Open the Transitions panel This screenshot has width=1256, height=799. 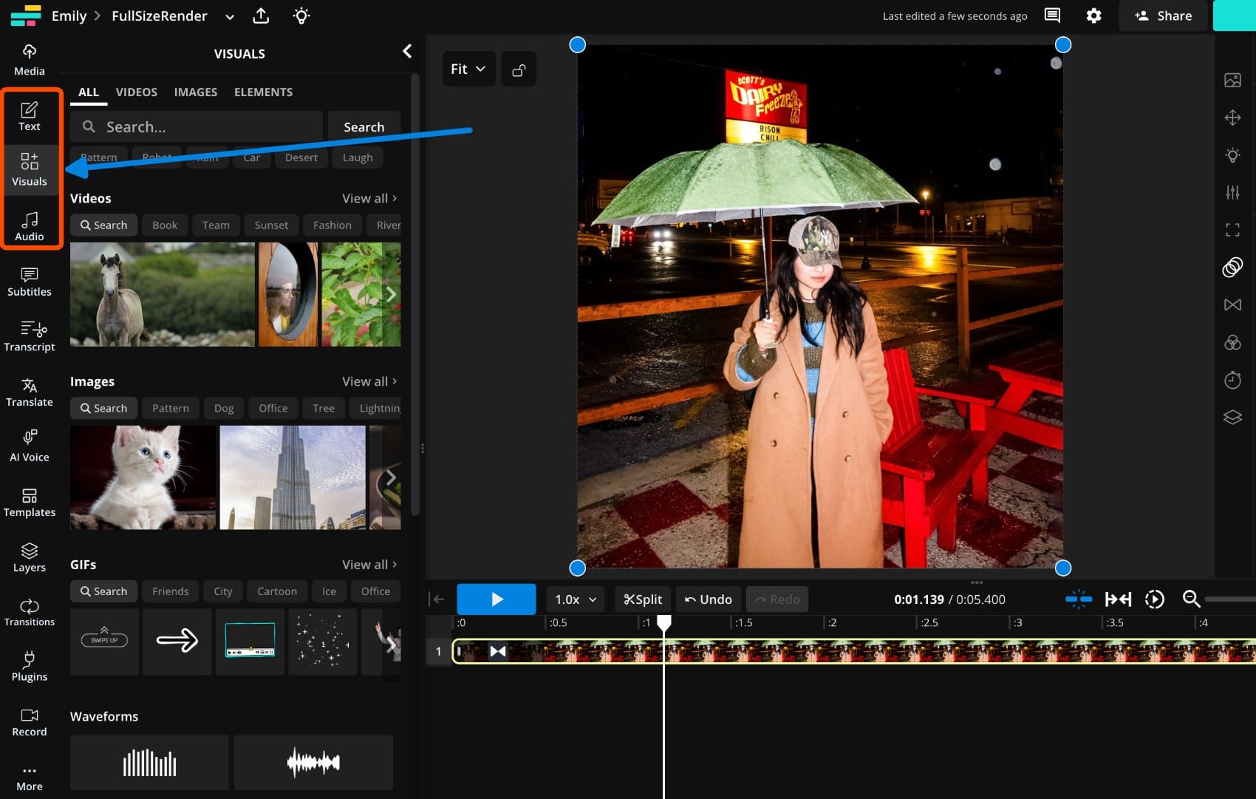30,612
